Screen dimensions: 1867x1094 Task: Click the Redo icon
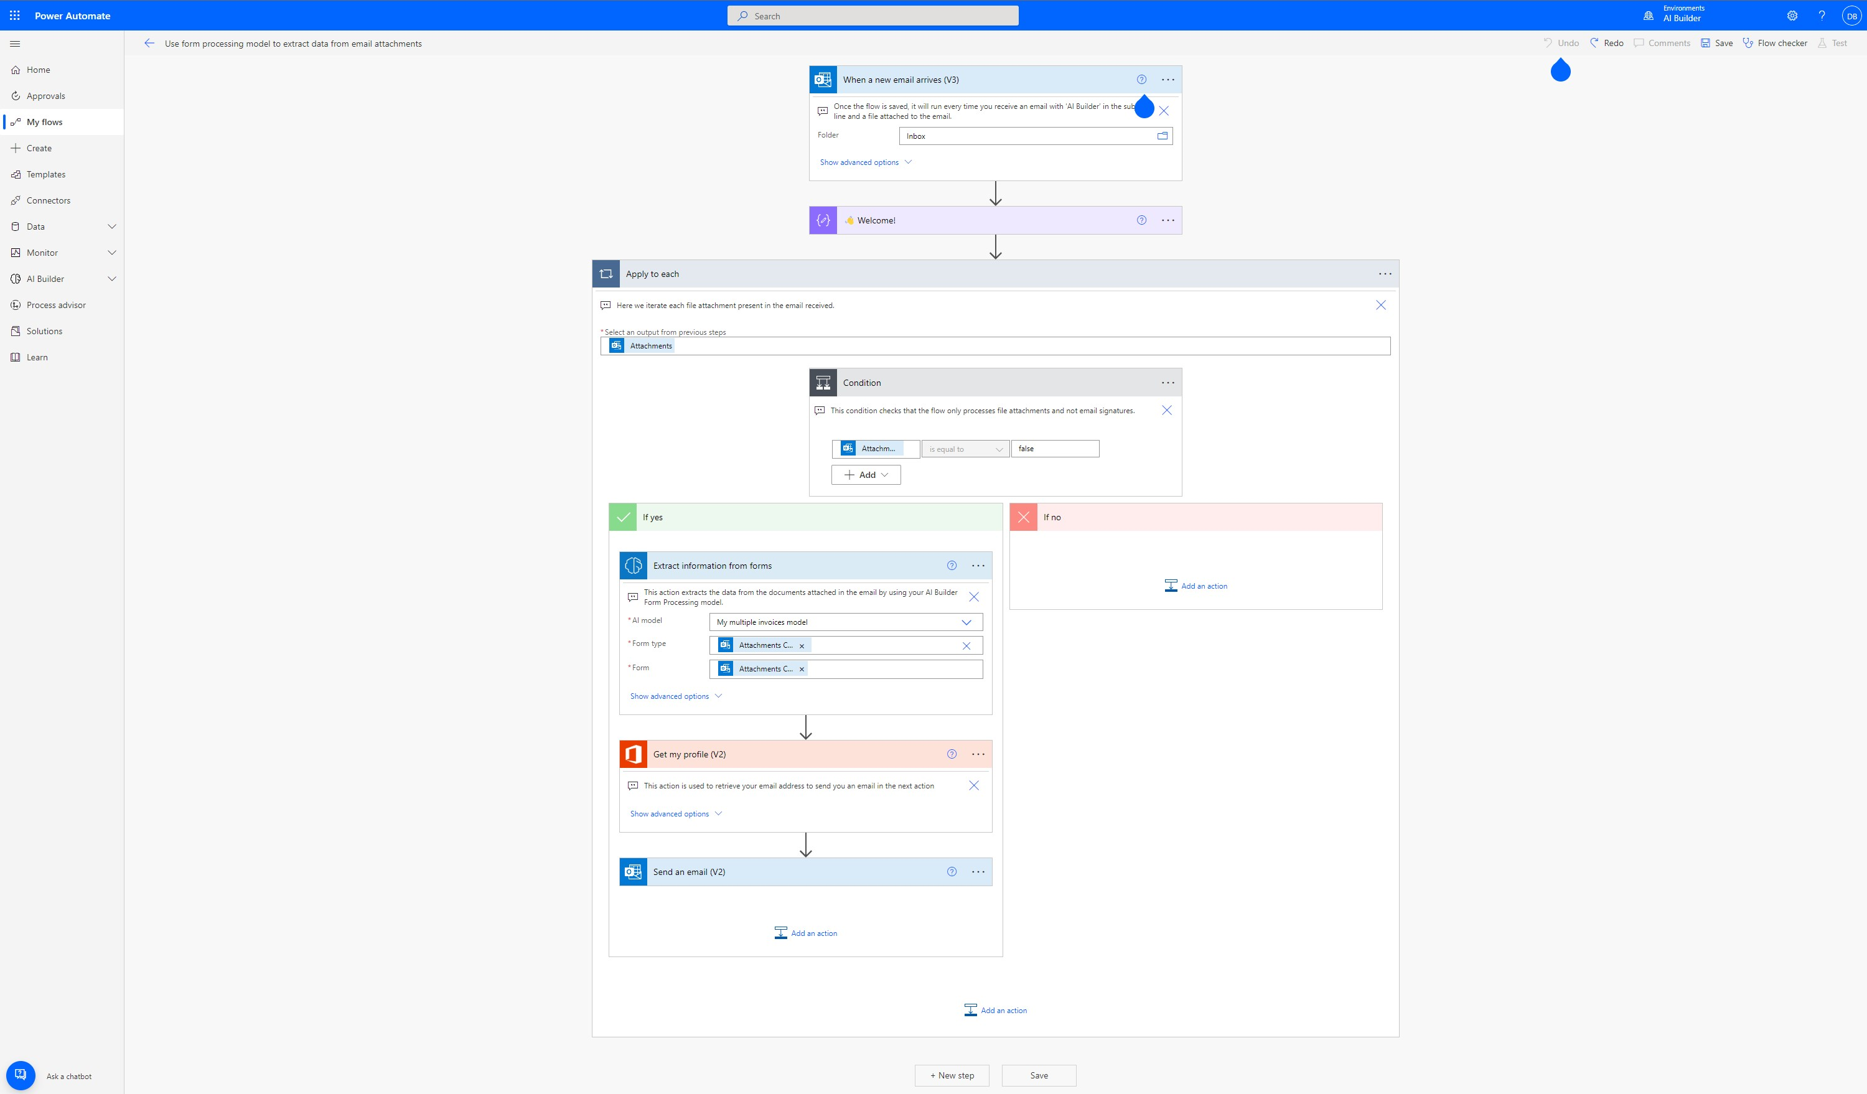pos(1594,43)
